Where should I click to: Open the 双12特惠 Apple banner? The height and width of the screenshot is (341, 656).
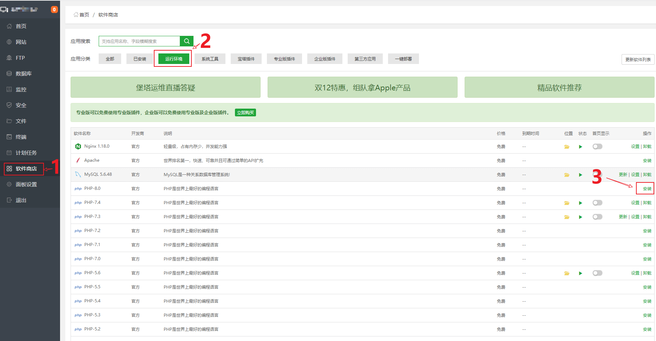[x=362, y=87]
